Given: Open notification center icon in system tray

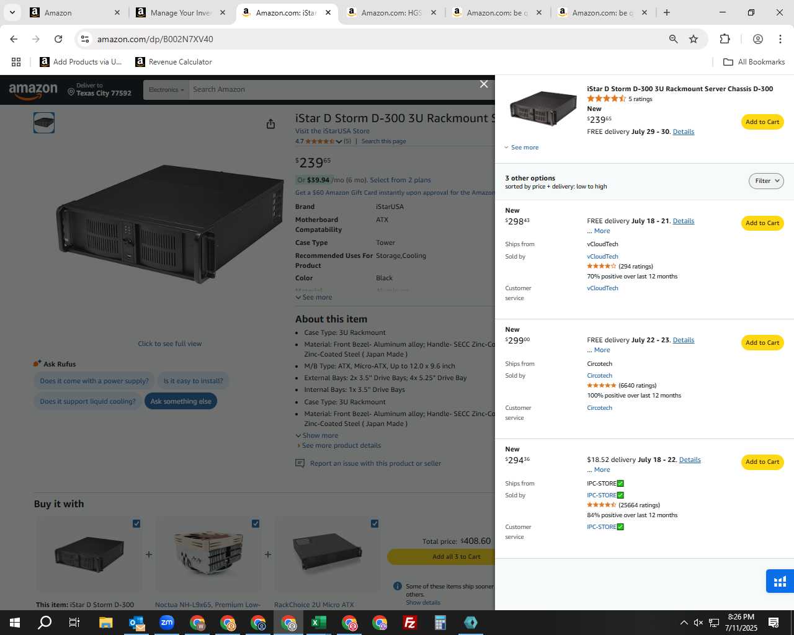Looking at the screenshot, I should pos(774,623).
